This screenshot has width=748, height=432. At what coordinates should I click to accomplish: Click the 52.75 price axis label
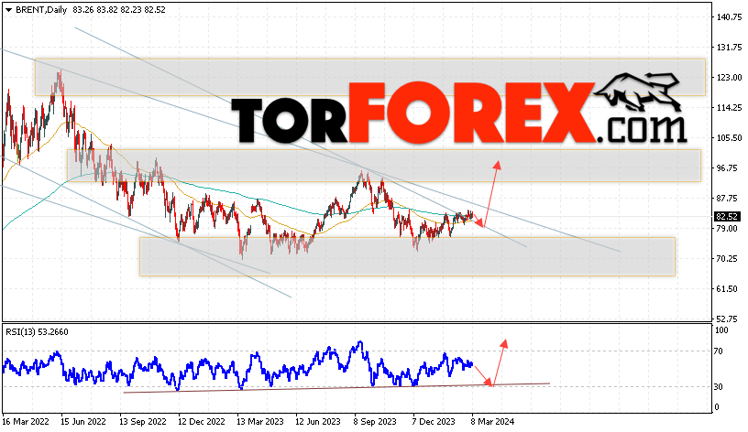727,319
